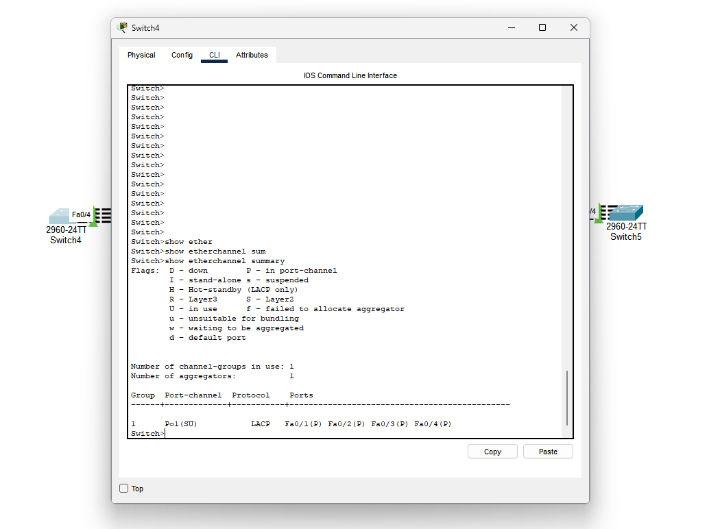Click the '2960-24TT Switch5' device label
Screen dimensions: 720x529
tap(626, 232)
